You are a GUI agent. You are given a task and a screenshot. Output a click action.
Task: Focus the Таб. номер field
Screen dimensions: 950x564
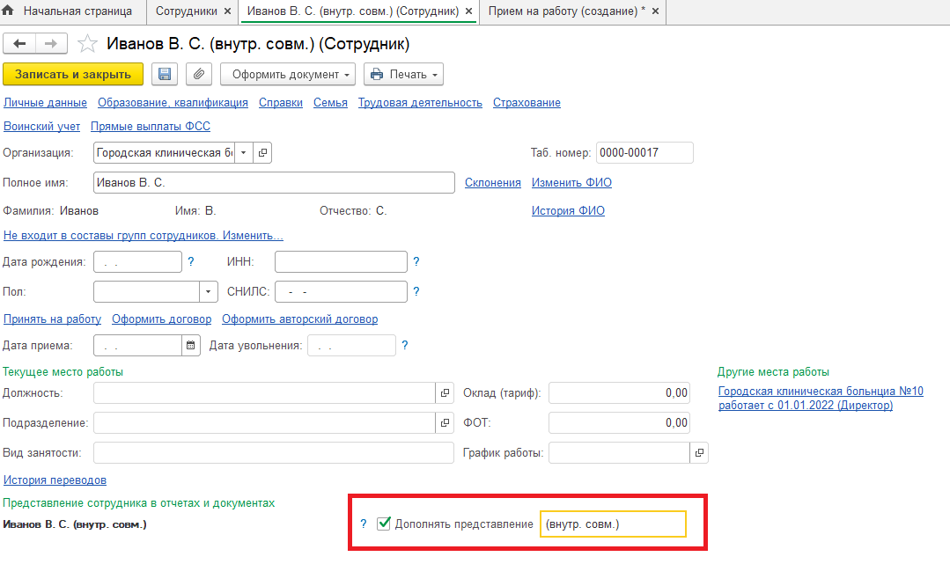(x=644, y=153)
